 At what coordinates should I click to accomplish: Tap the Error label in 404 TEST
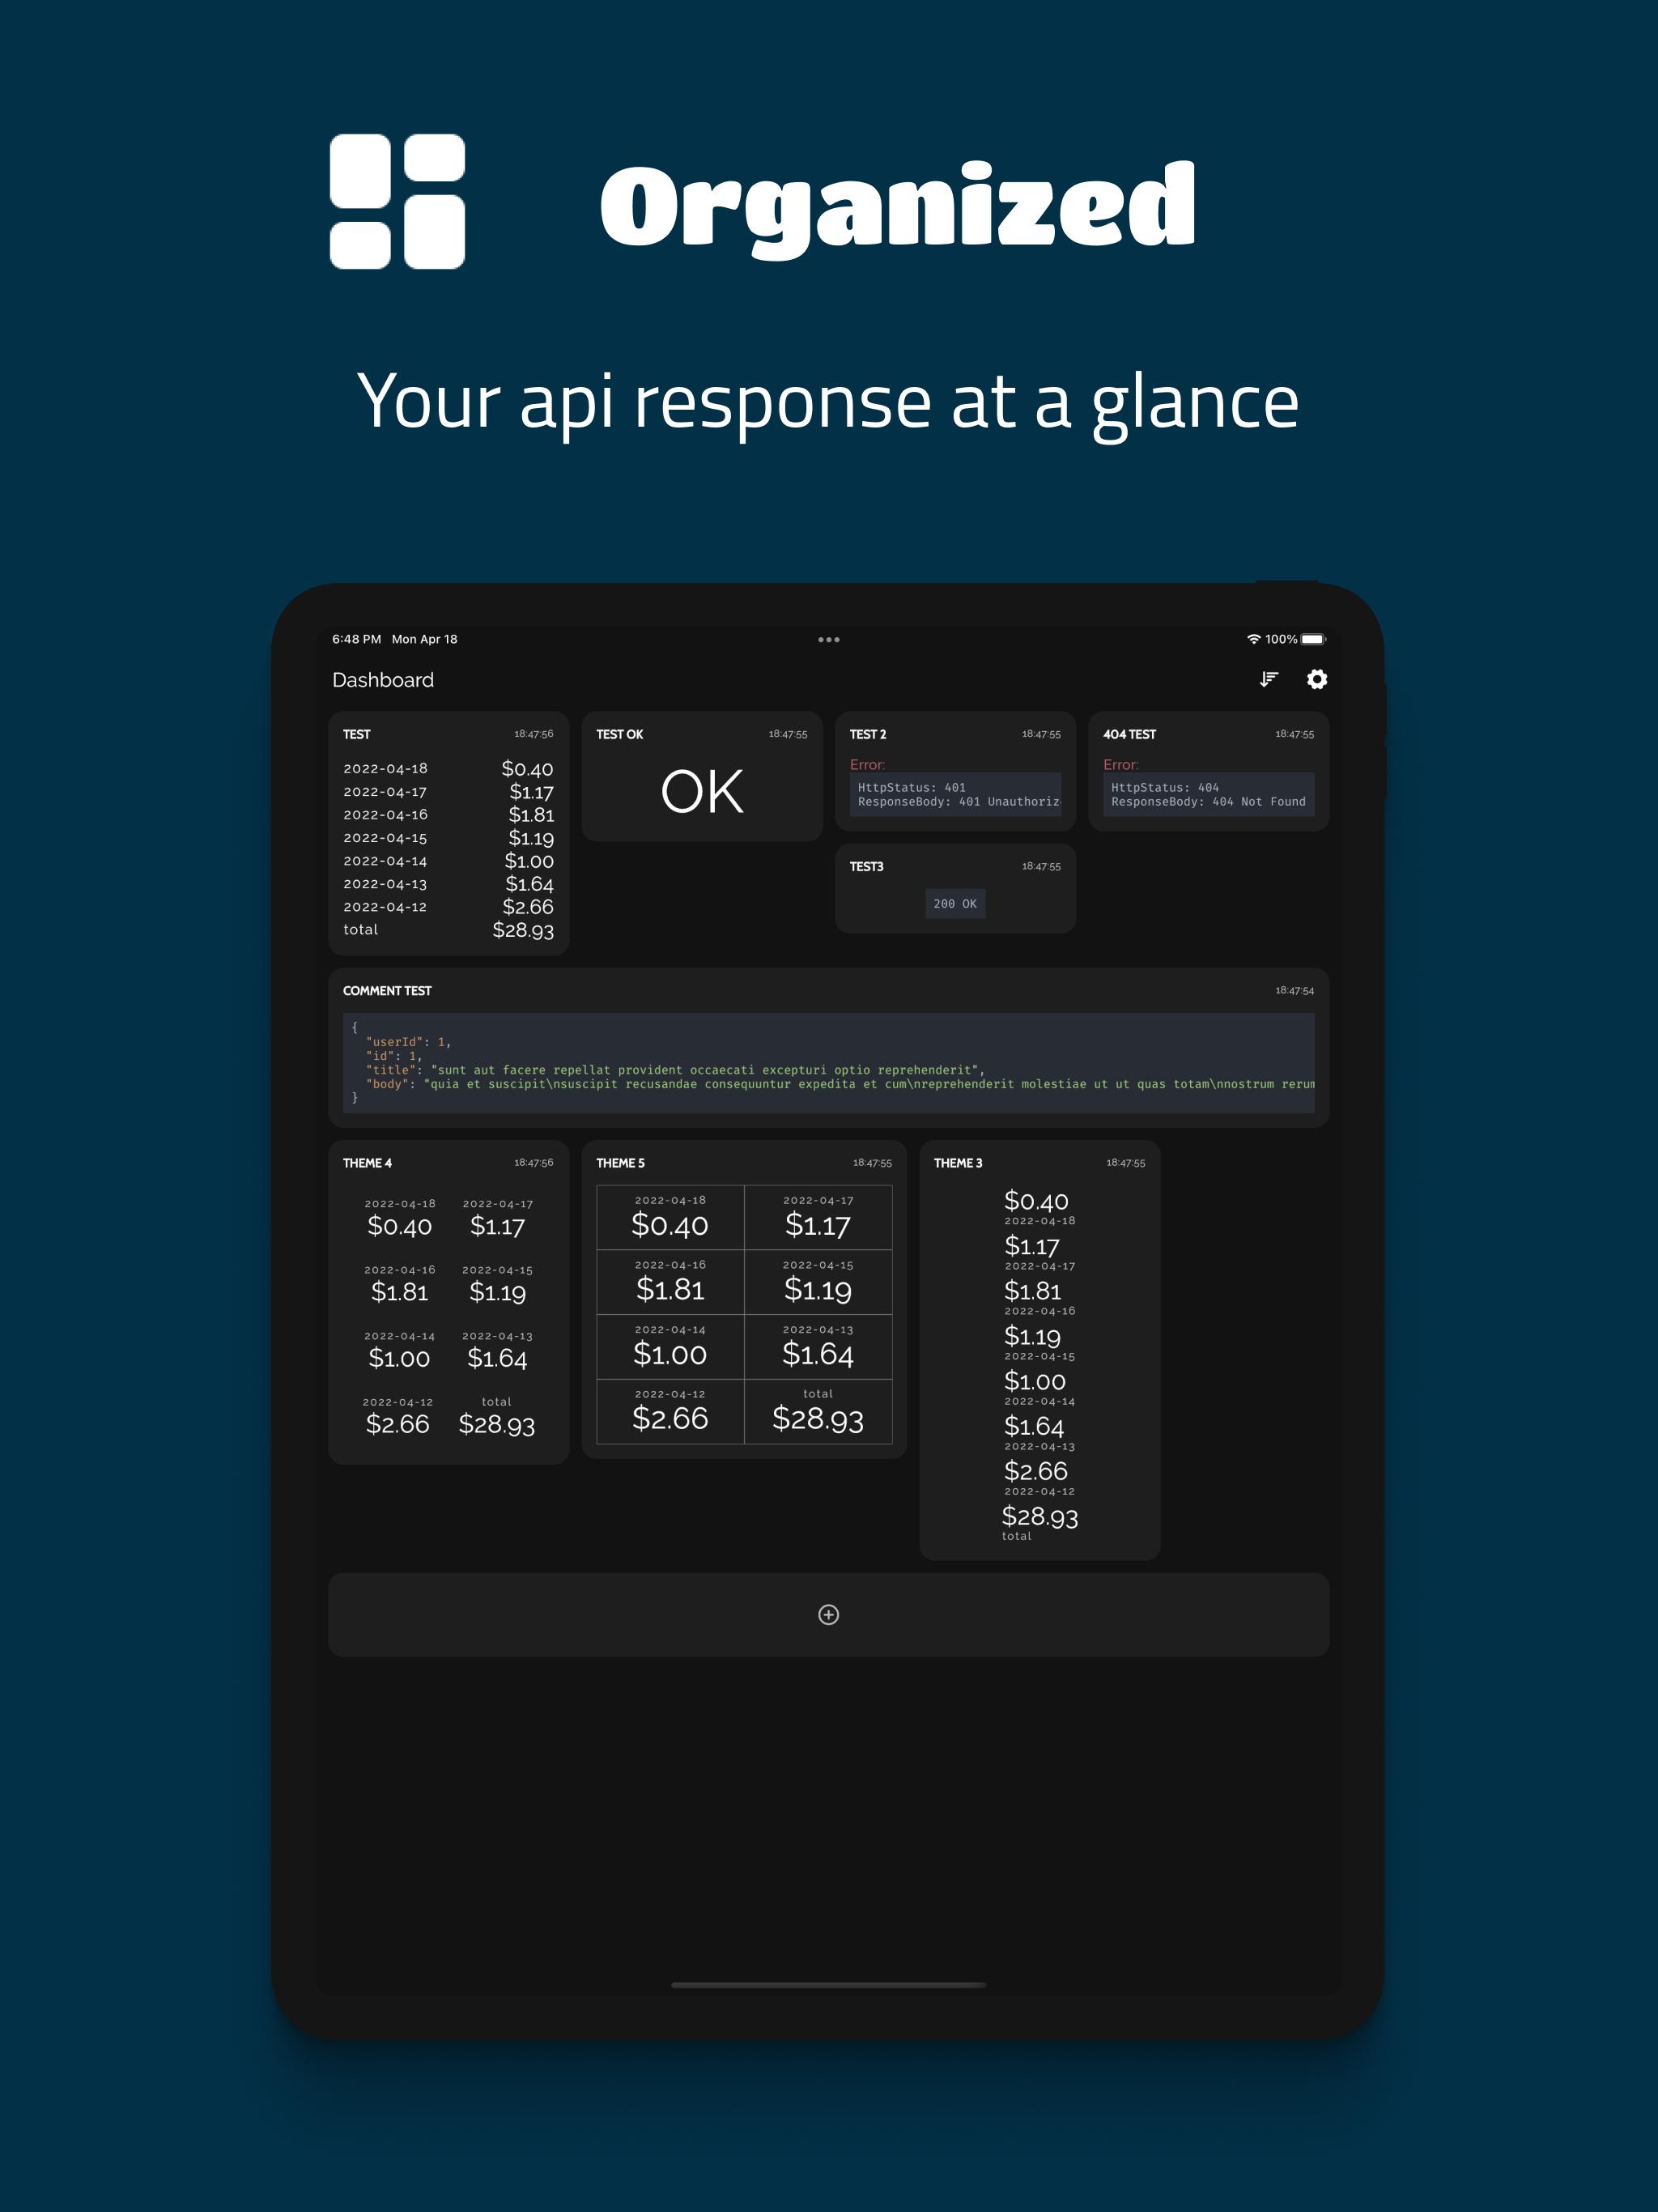pyautogui.click(x=1120, y=764)
